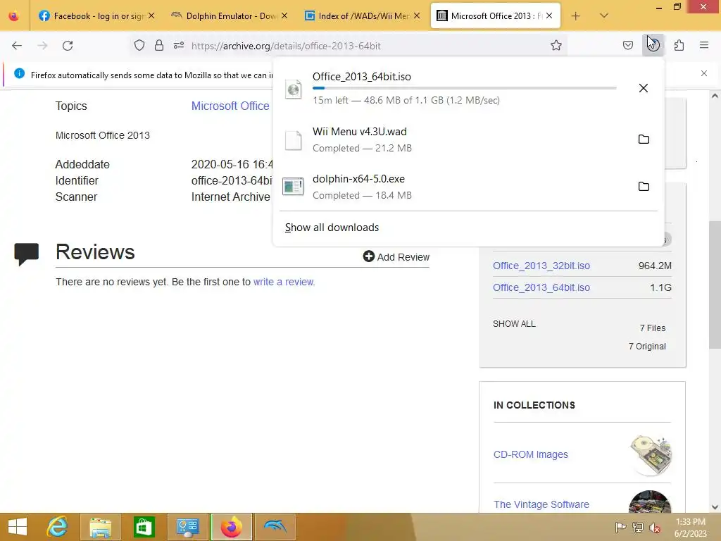This screenshot has height=541, width=721.
Task: Click the Wii Menu v4.3U.wad file icon
Action: click(293, 140)
